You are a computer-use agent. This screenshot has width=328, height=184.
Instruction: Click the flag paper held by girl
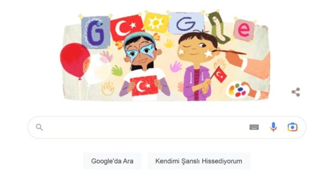pyautogui.click(x=144, y=86)
